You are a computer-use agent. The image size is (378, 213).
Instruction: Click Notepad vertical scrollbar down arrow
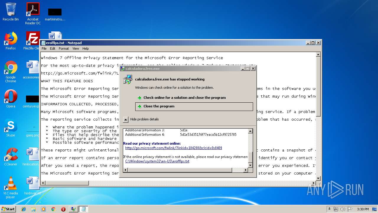[x=318, y=178]
